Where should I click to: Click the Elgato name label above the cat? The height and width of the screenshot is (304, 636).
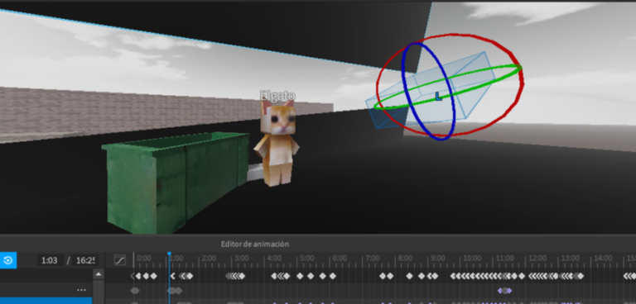tap(277, 96)
